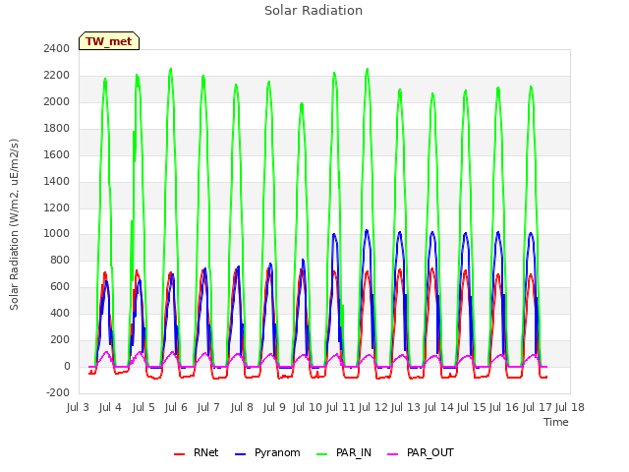
Task: Toggle the PAR_OUT legend entry
Action: point(421,452)
